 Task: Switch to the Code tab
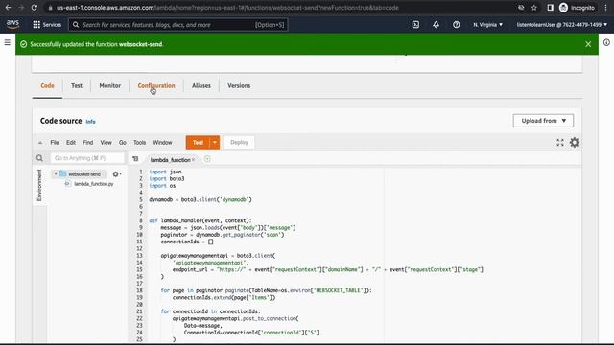click(x=47, y=85)
